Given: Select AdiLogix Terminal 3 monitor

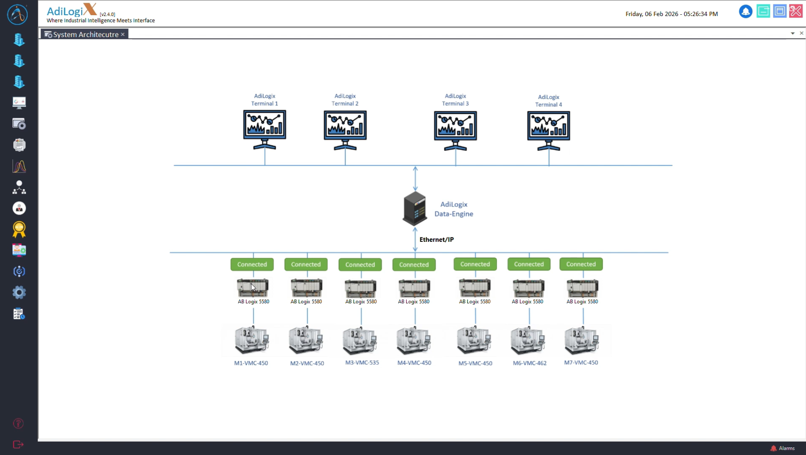Looking at the screenshot, I should 455,127.
